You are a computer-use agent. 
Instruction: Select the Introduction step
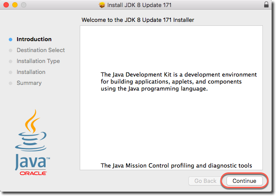coord(34,39)
